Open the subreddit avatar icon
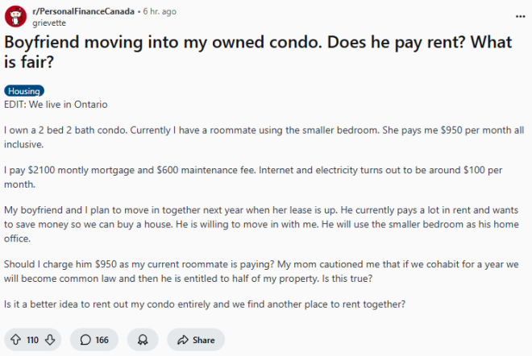Screen dimensions: 532x356 (15, 16)
